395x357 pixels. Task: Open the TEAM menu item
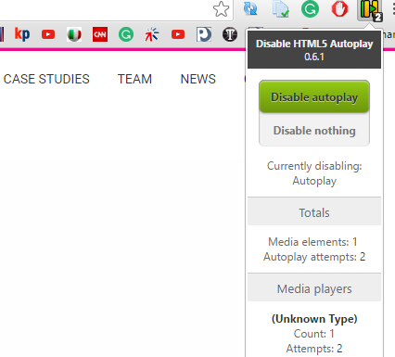pyautogui.click(x=134, y=79)
